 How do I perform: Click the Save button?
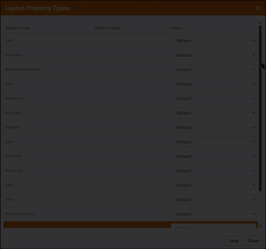click(234, 241)
